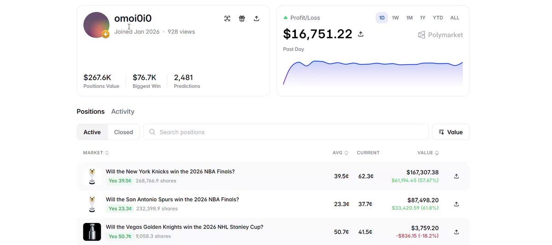Click the omoi0i0 profile avatar
552x245 pixels.
tap(96, 25)
